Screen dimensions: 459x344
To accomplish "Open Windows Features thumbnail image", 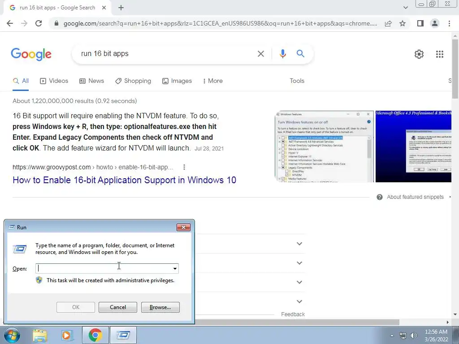I will tap(324, 146).
